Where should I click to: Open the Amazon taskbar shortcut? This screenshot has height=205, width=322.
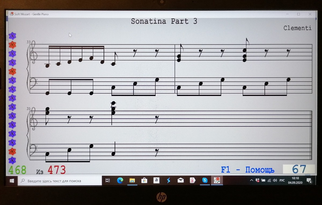pos(156,181)
